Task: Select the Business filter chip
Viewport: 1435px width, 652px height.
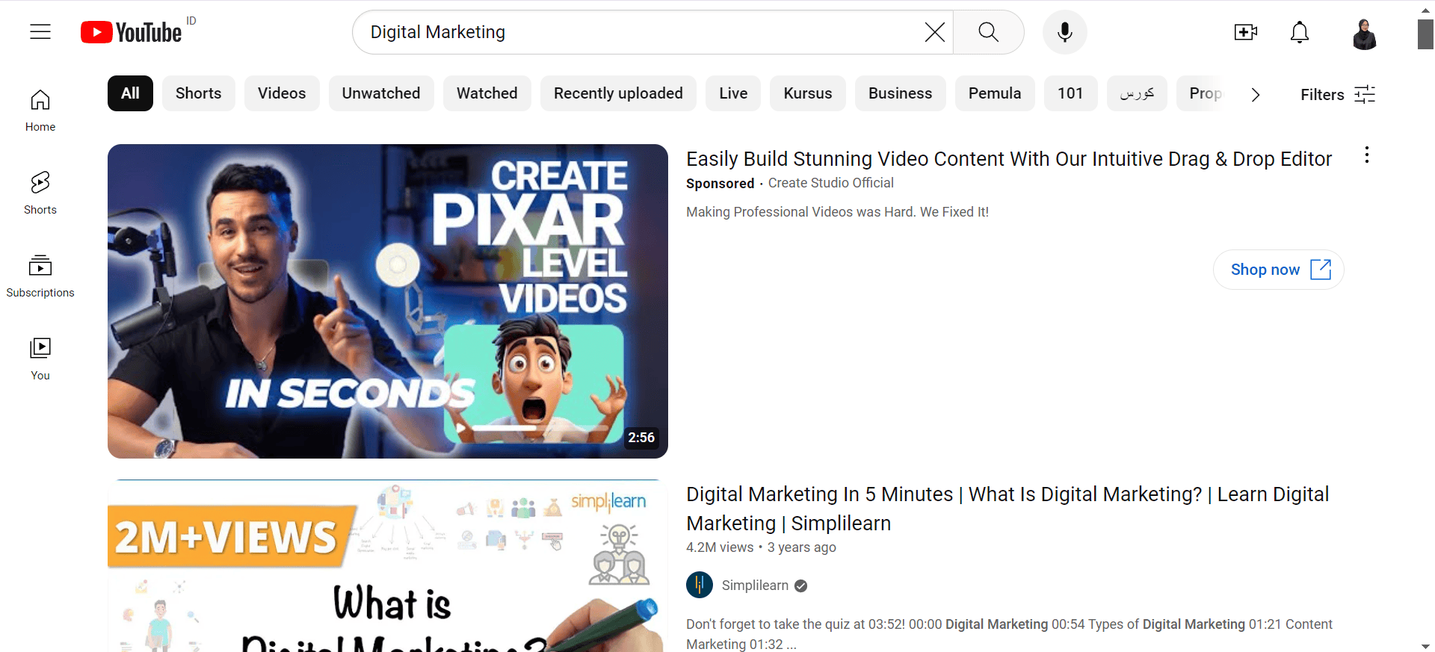Action: coord(900,93)
